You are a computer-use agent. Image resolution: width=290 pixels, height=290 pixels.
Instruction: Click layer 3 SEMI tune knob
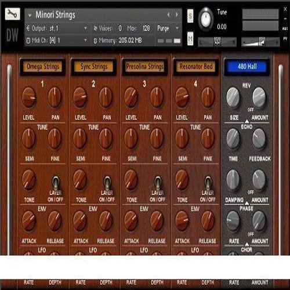point(131,139)
